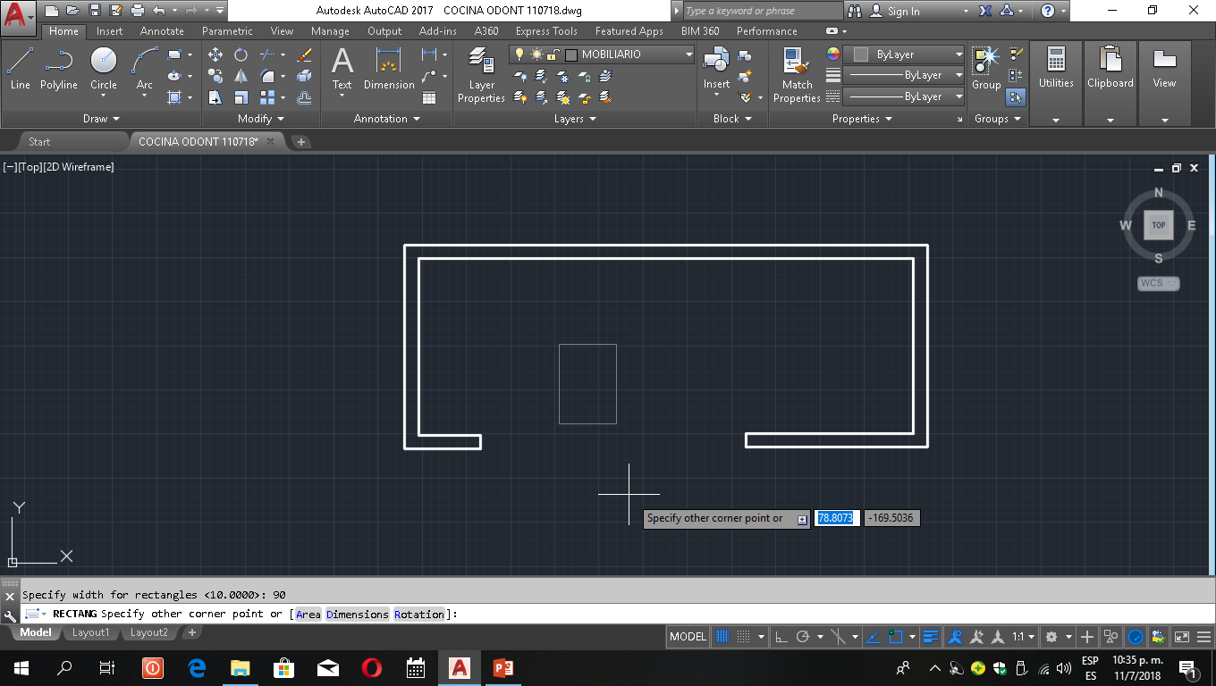Image resolution: width=1216 pixels, height=686 pixels.
Task: Click the MODEL space button
Action: click(688, 637)
